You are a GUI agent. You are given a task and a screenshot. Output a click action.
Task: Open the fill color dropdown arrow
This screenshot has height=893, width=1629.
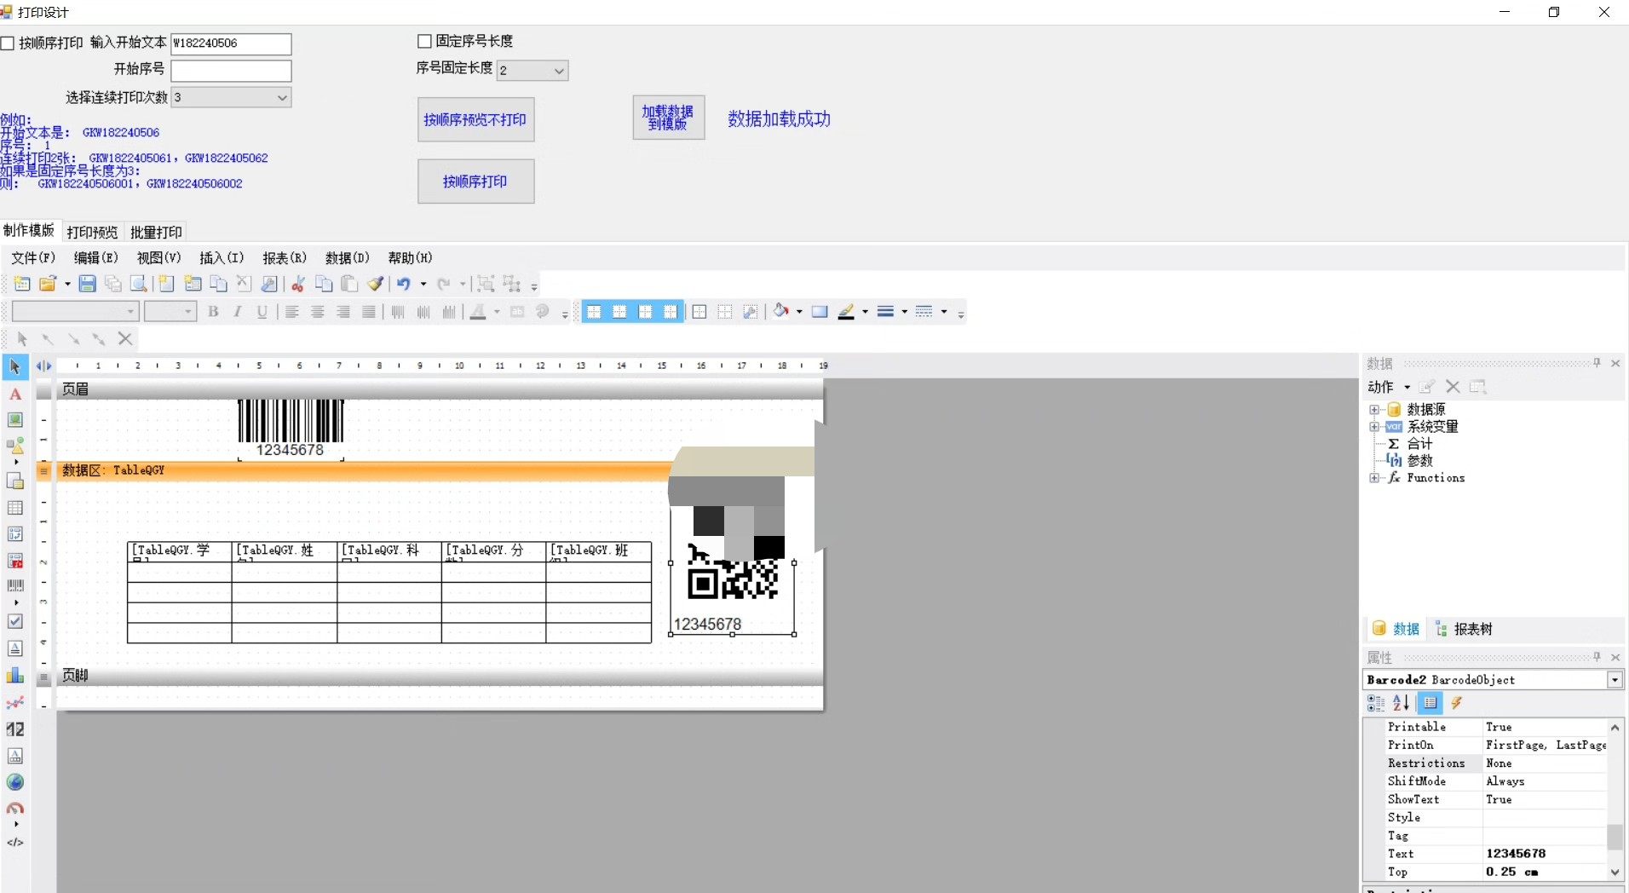click(x=799, y=312)
